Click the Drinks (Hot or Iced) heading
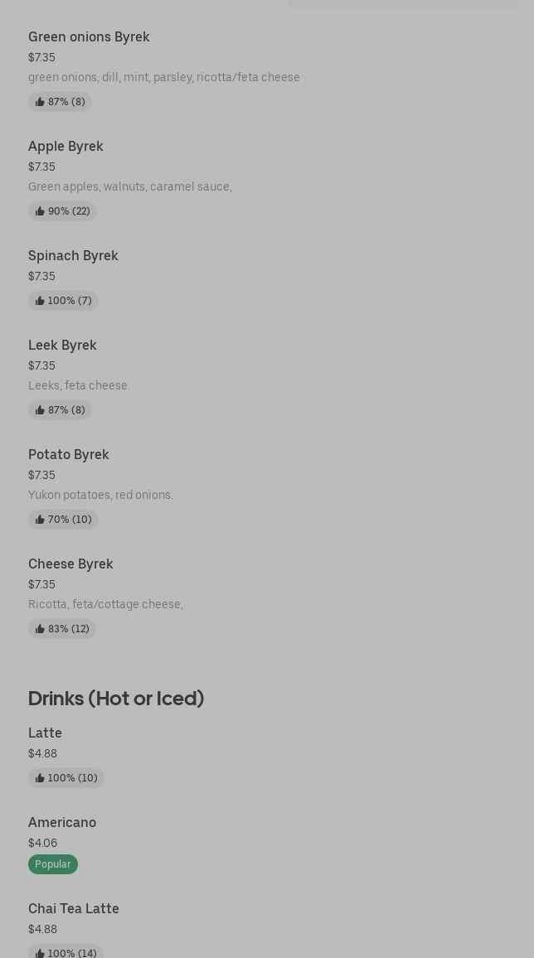 (x=116, y=699)
